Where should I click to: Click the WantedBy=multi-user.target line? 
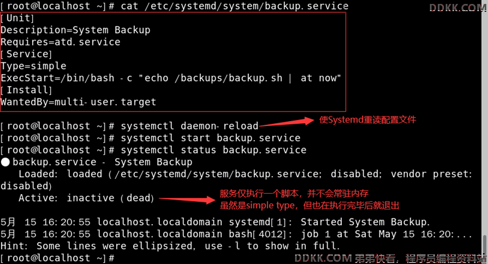click(x=78, y=102)
